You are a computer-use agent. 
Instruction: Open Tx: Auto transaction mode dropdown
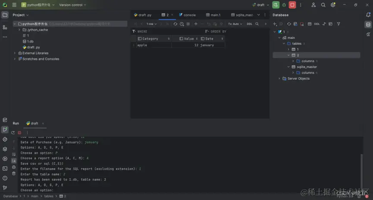pyautogui.click(x=235, y=24)
